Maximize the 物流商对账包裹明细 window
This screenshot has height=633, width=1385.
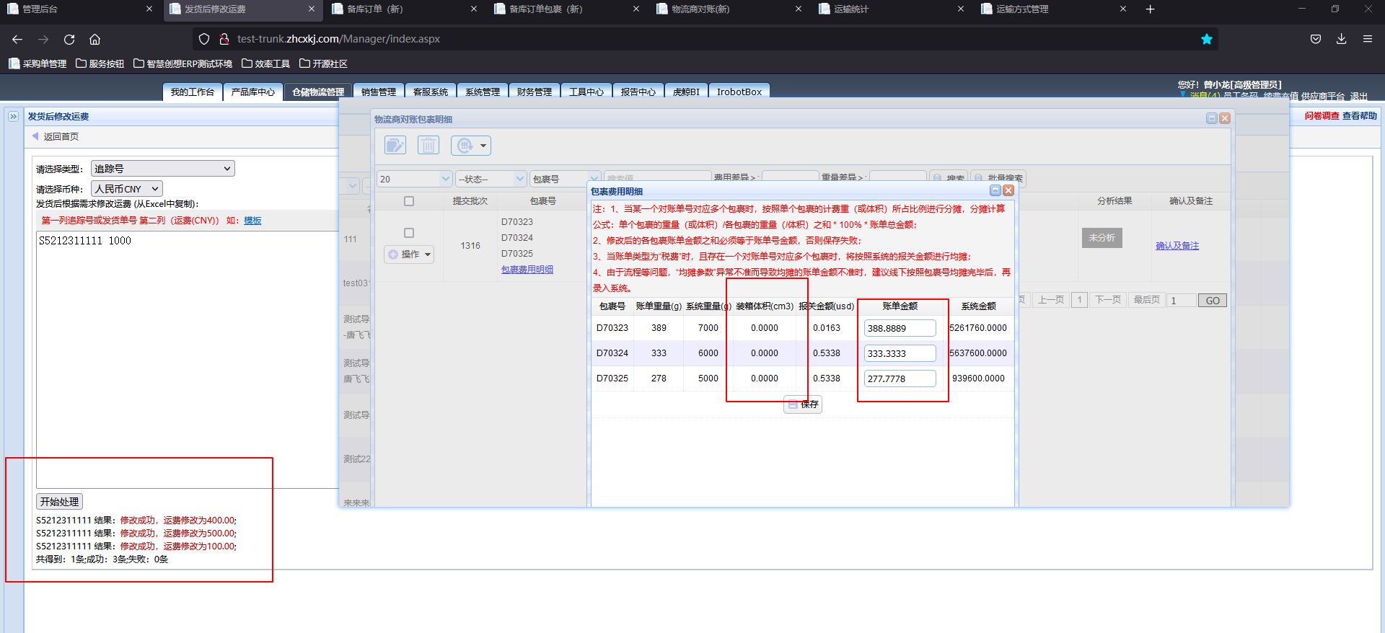tap(1212, 118)
